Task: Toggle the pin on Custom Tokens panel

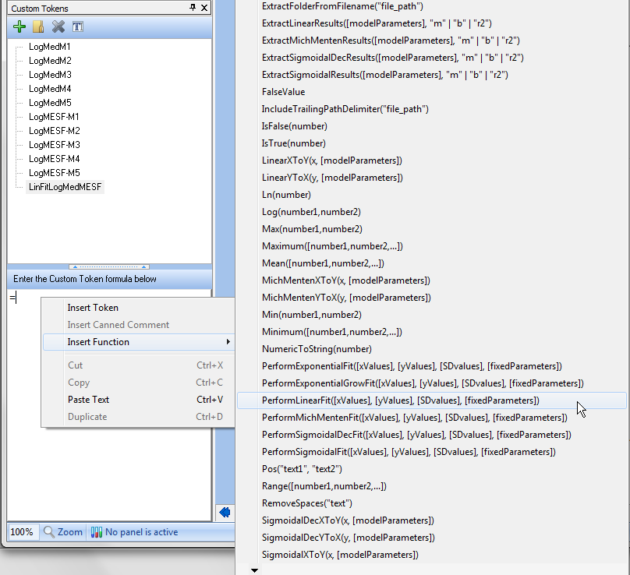Action: [193, 8]
